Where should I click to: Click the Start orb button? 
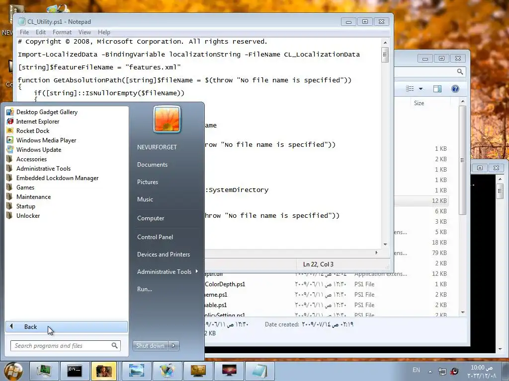[x=13, y=371]
